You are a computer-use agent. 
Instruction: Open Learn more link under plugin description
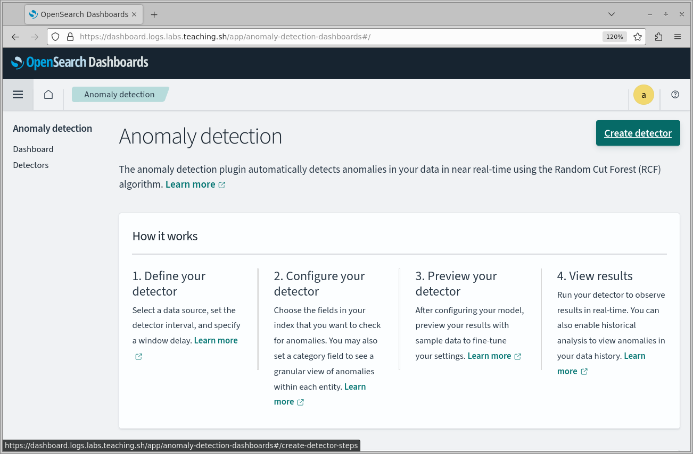[x=191, y=184]
